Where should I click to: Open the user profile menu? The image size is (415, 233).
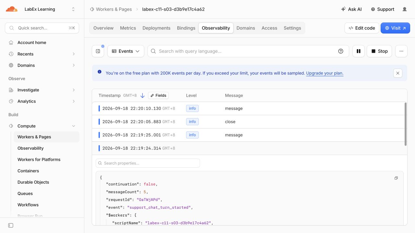405,9
